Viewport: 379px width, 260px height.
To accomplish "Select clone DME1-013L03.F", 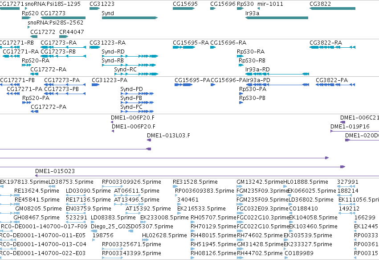I will click(x=149, y=140).
